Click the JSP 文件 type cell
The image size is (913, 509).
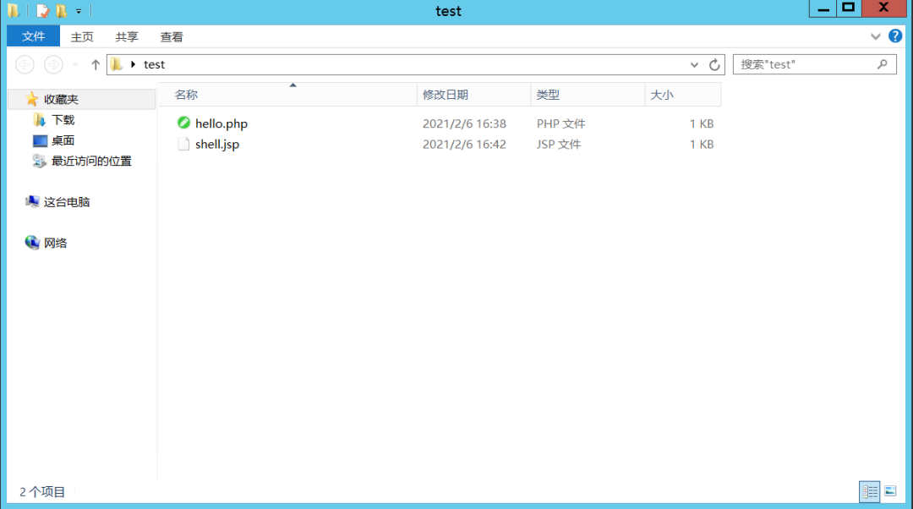click(x=559, y=145)
